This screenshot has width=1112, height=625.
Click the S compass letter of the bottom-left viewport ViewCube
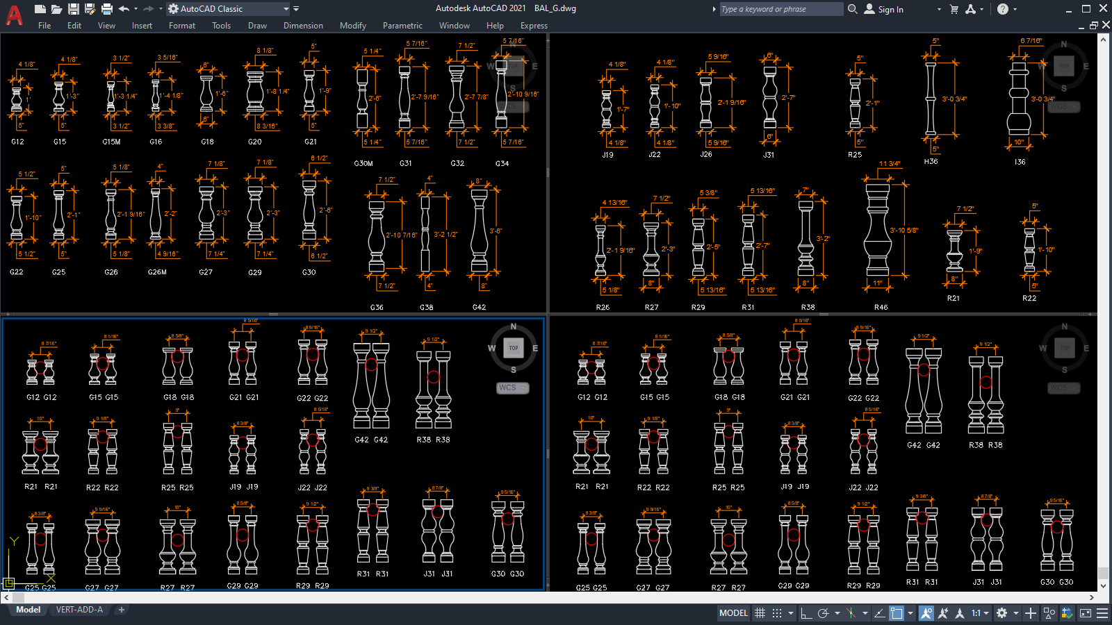(514, 369)
